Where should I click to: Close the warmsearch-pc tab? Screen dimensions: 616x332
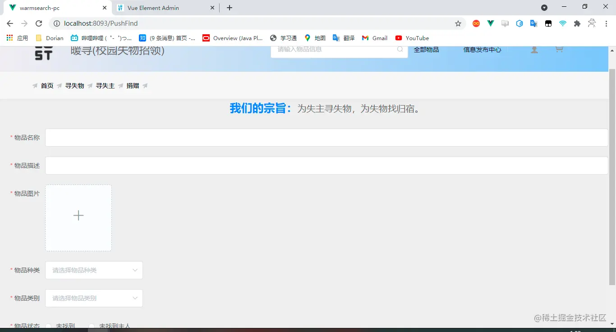point(105,8)
